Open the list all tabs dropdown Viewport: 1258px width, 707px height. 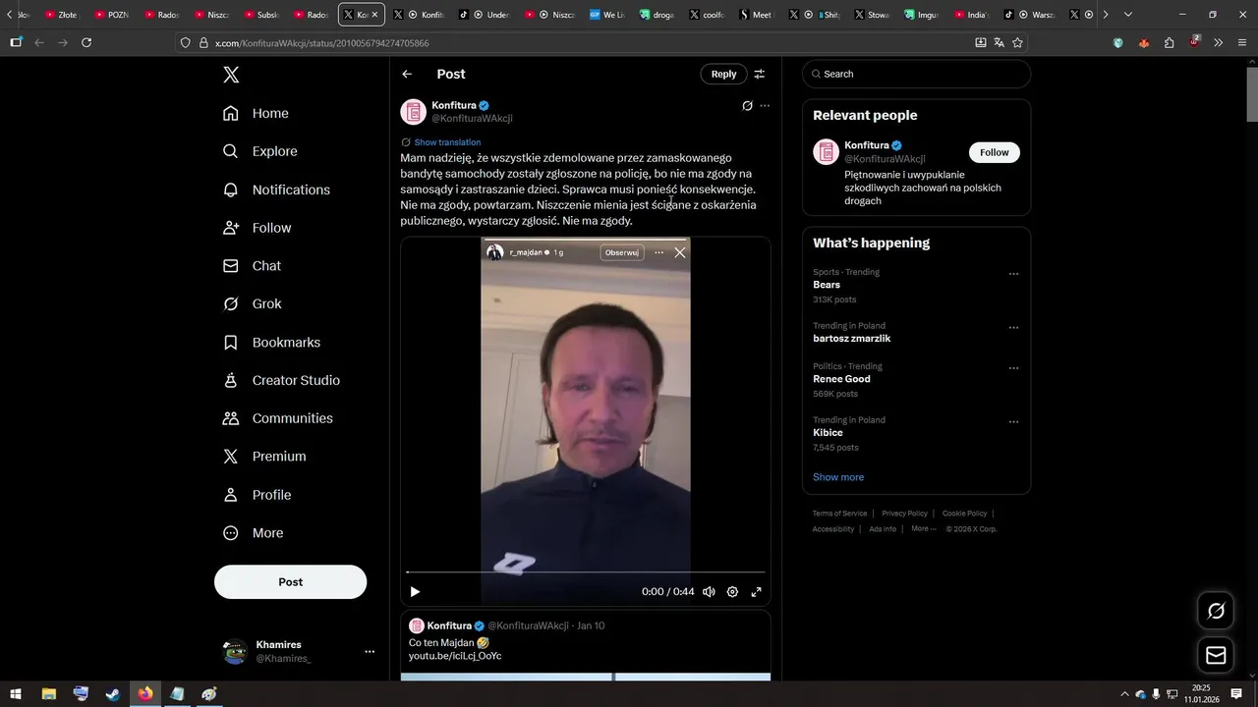[1127, 15]
